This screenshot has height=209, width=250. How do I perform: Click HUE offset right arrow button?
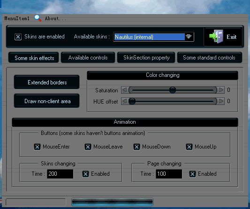(x=221, y=101)
